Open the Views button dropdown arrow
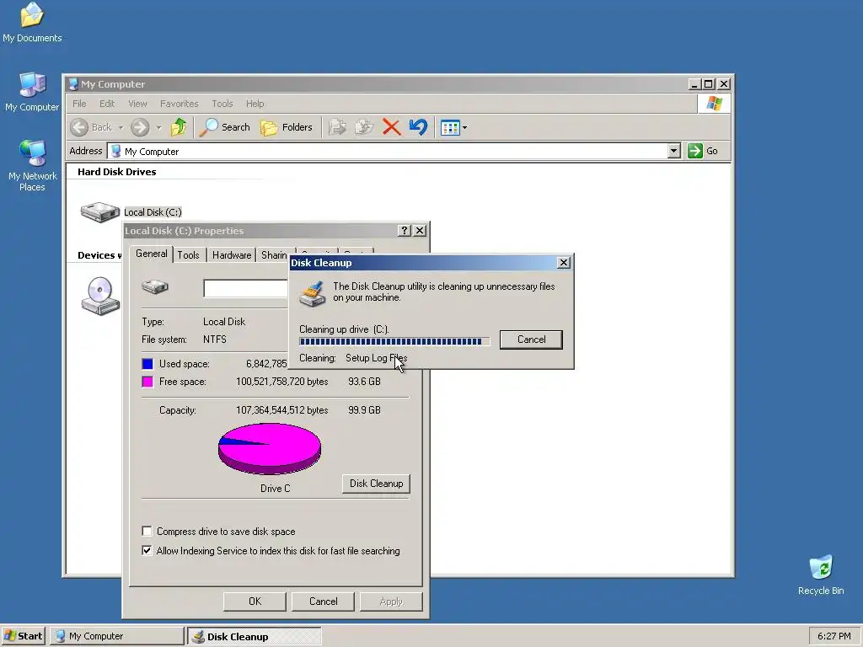This screenshot has width=863, height=647. pyautogui.click(x=464, y=128)
